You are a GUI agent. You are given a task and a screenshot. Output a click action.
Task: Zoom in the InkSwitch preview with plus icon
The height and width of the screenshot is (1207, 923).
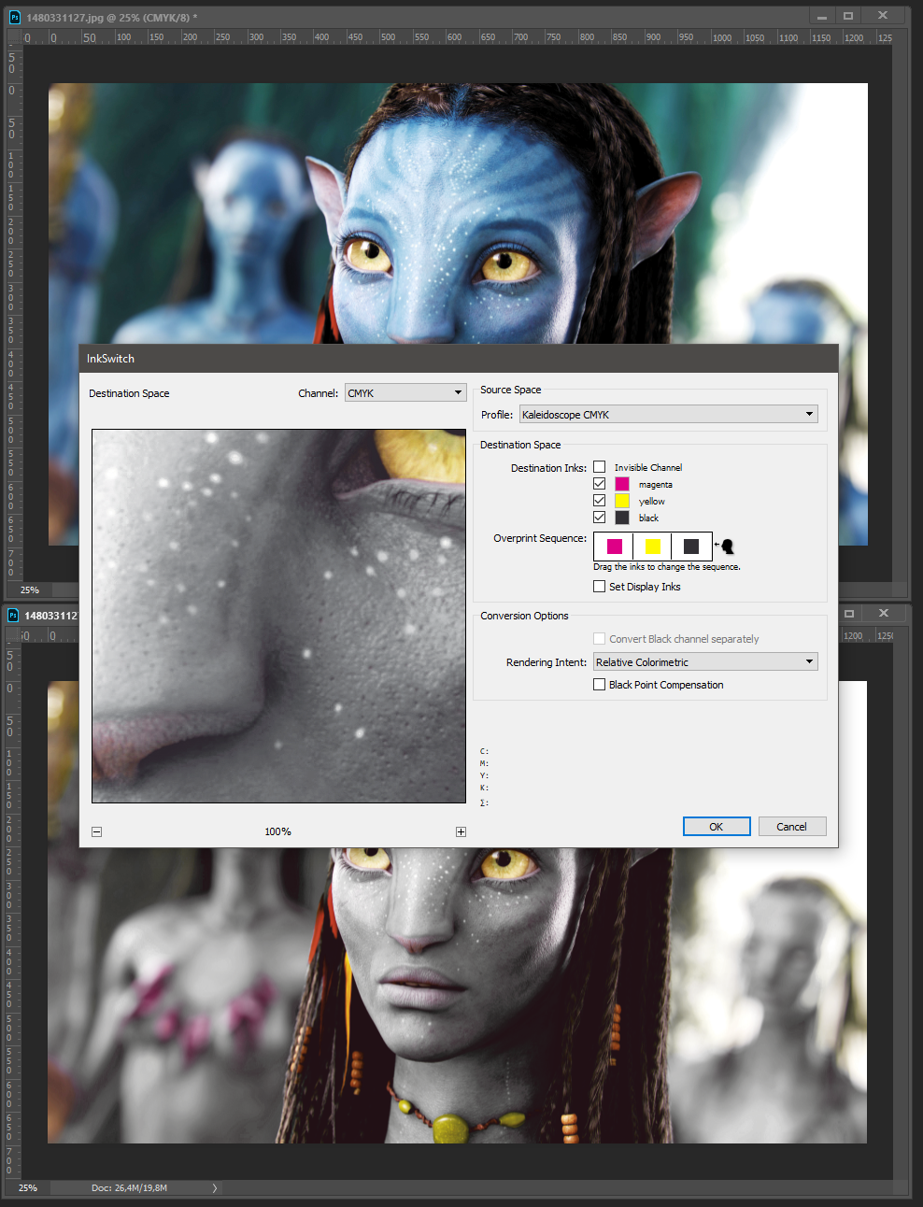[x=461, y=831]
